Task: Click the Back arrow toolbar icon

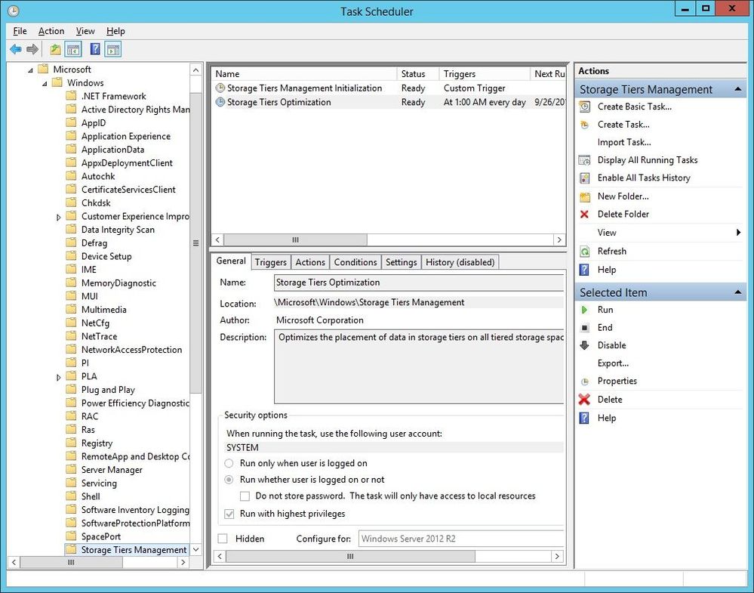Action: (x=15, y=49)
